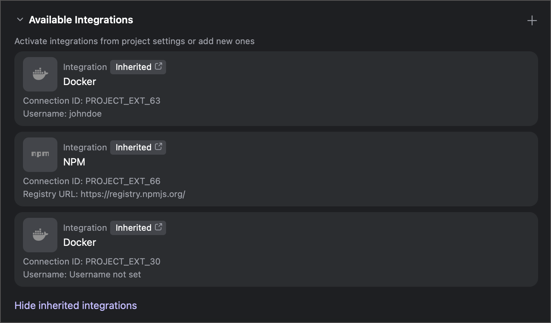Click the Docker whale icon for PROJECT_EXT_30
This screenshot has width=551, height=323.
pyautogui.click(x=40, y=235)
